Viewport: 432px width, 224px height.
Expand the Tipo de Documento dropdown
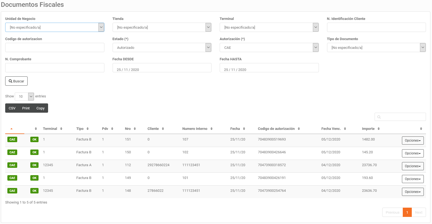pyautogui.click(x=376, y=47)
